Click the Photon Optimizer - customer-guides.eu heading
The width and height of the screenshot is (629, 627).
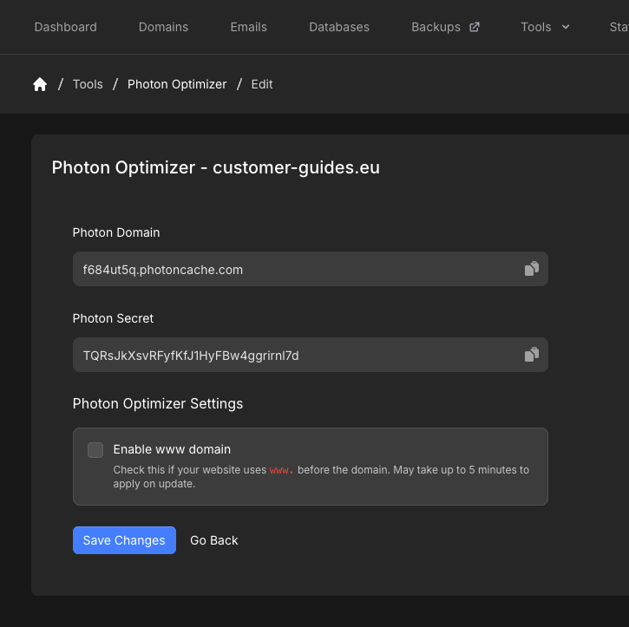(x=215, y=167)
